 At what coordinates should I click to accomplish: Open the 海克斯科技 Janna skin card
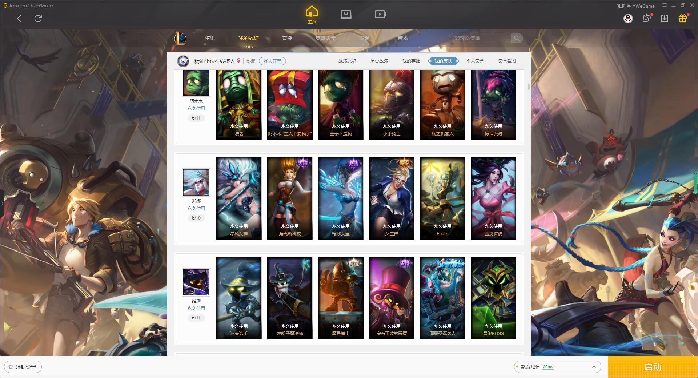pyautogui.click(x=290, y=198)
